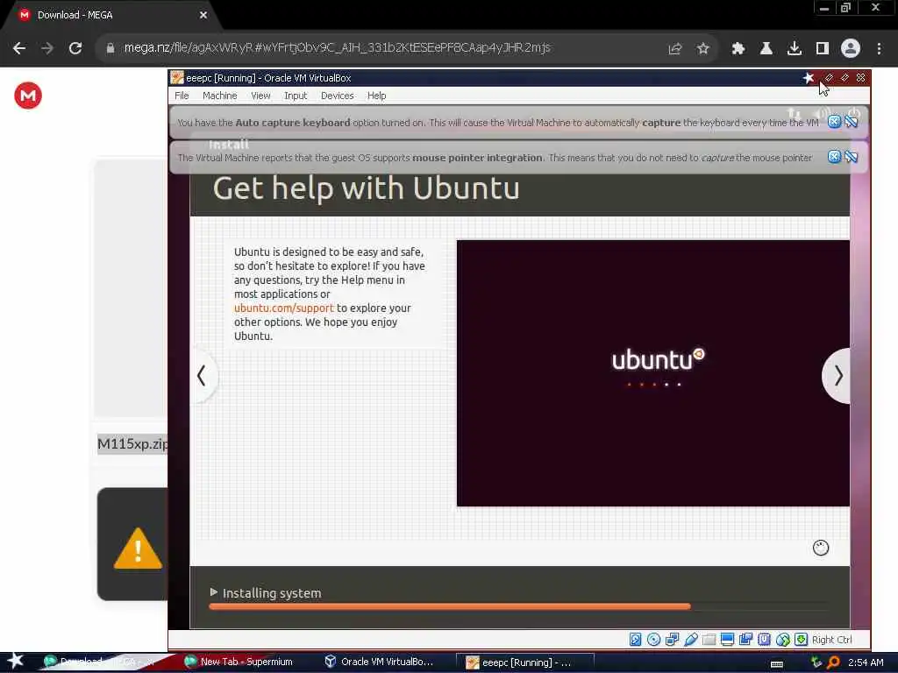Open the File menu in VirtualBox
The image size is (898, 673).
(182, 96)
